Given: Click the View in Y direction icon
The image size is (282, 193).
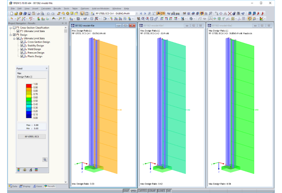Looking at the screenshot, I should [x=166, y=19].
